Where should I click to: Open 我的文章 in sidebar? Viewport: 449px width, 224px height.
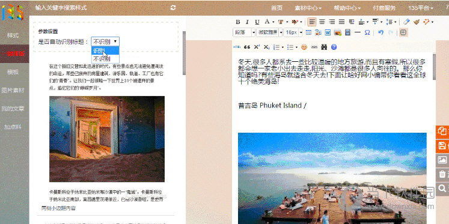pyautogui.click(x=13, y=109)
